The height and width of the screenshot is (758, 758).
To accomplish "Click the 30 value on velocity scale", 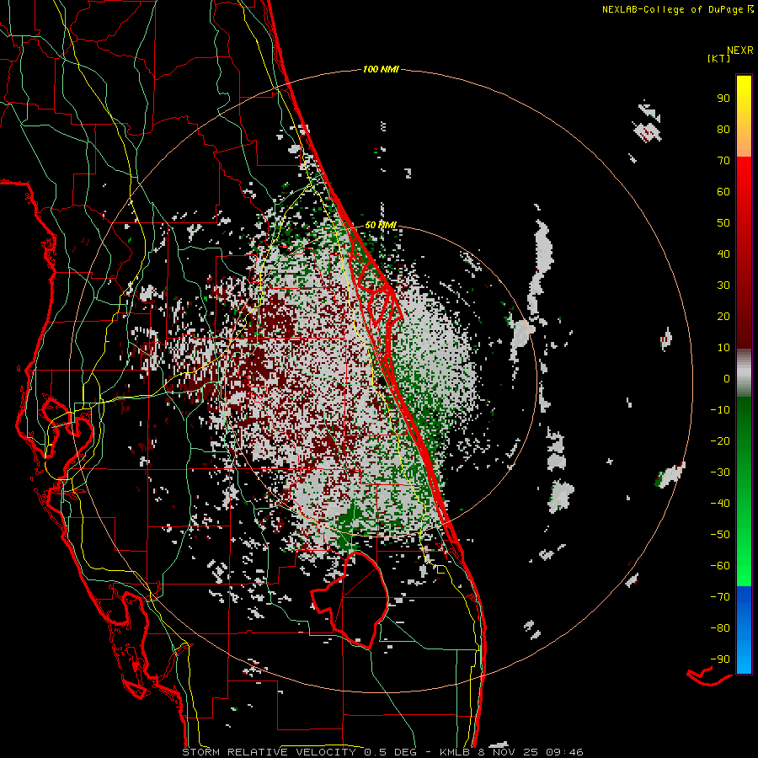I will point(723,286).
